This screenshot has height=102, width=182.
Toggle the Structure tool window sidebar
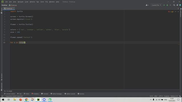[1, 77]
